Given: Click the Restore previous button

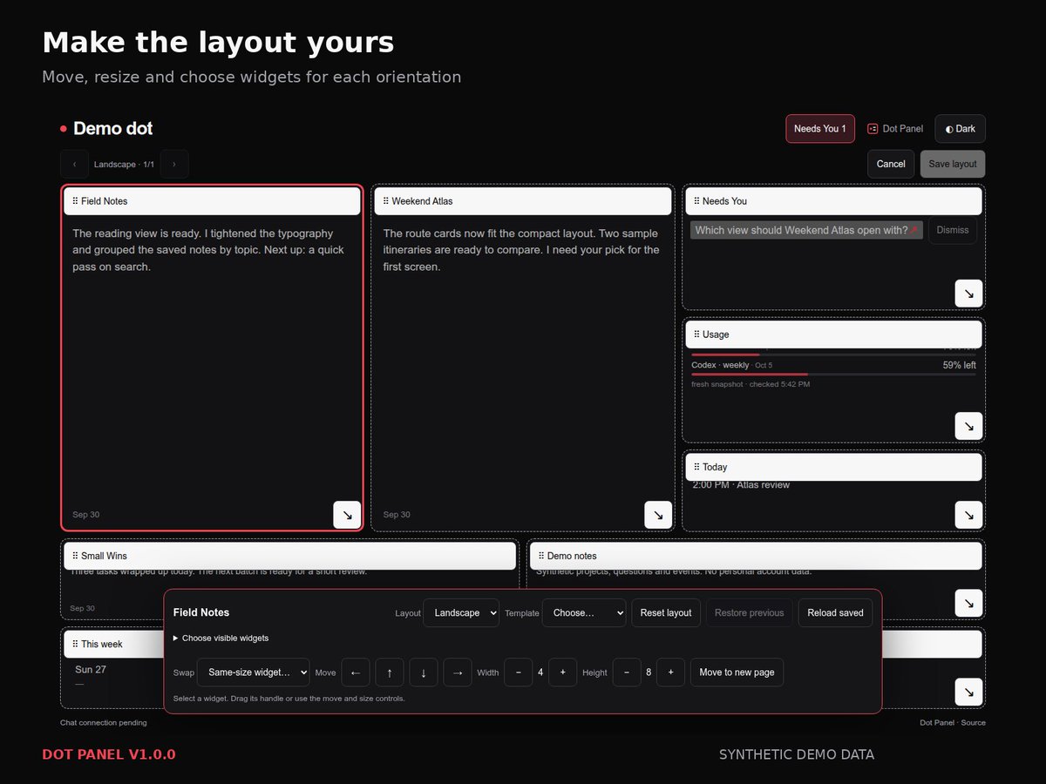Looking at the screenshot, I should 750,612.
